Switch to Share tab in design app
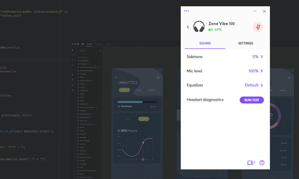299x179 pixels. (x=109, y=44)
